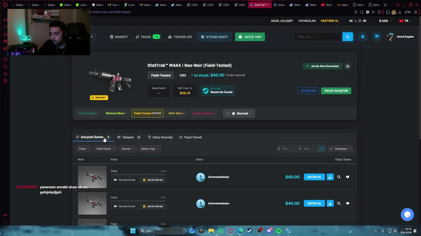Viewport: 421px width, 236px height.
Task: Click the Item ara search field
Action: click(x=318, y=37)
